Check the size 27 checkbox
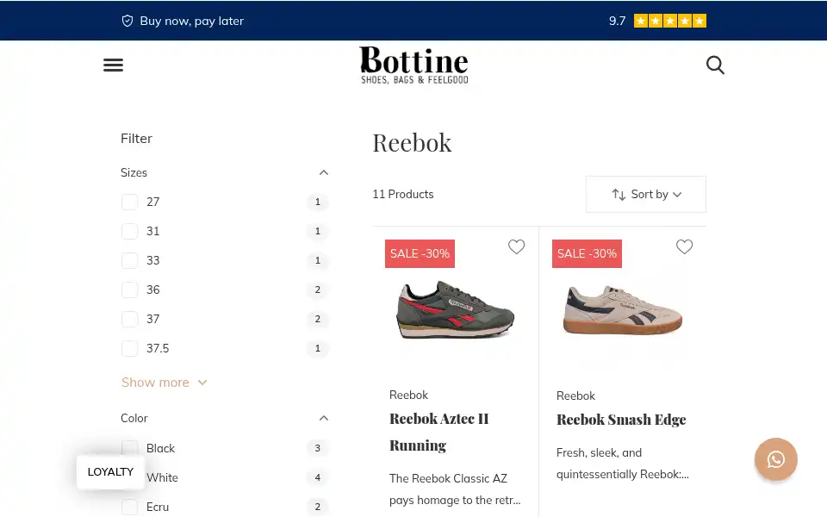 tap(130, 202)
